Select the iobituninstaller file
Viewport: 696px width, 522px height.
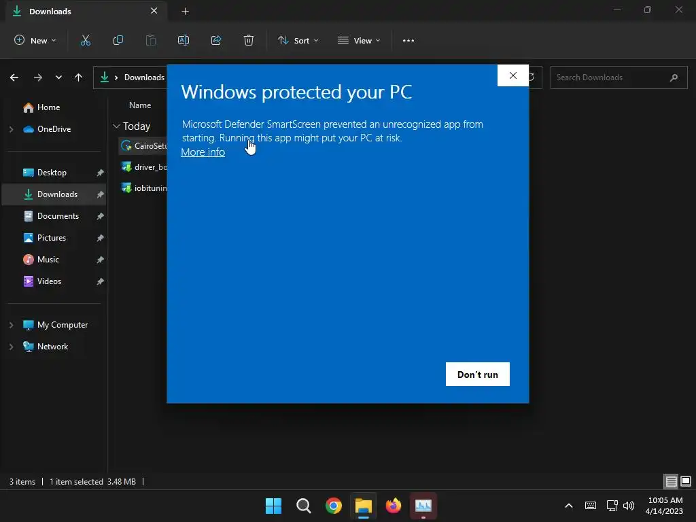point(143,188)
